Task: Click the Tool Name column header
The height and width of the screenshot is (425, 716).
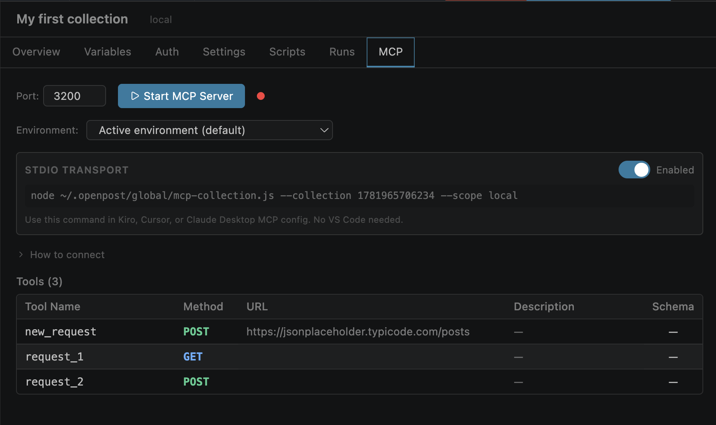Action: [x=53, y=307]
